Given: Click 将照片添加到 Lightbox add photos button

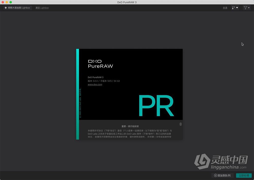Looking at the screenshot, I should 17,8.
